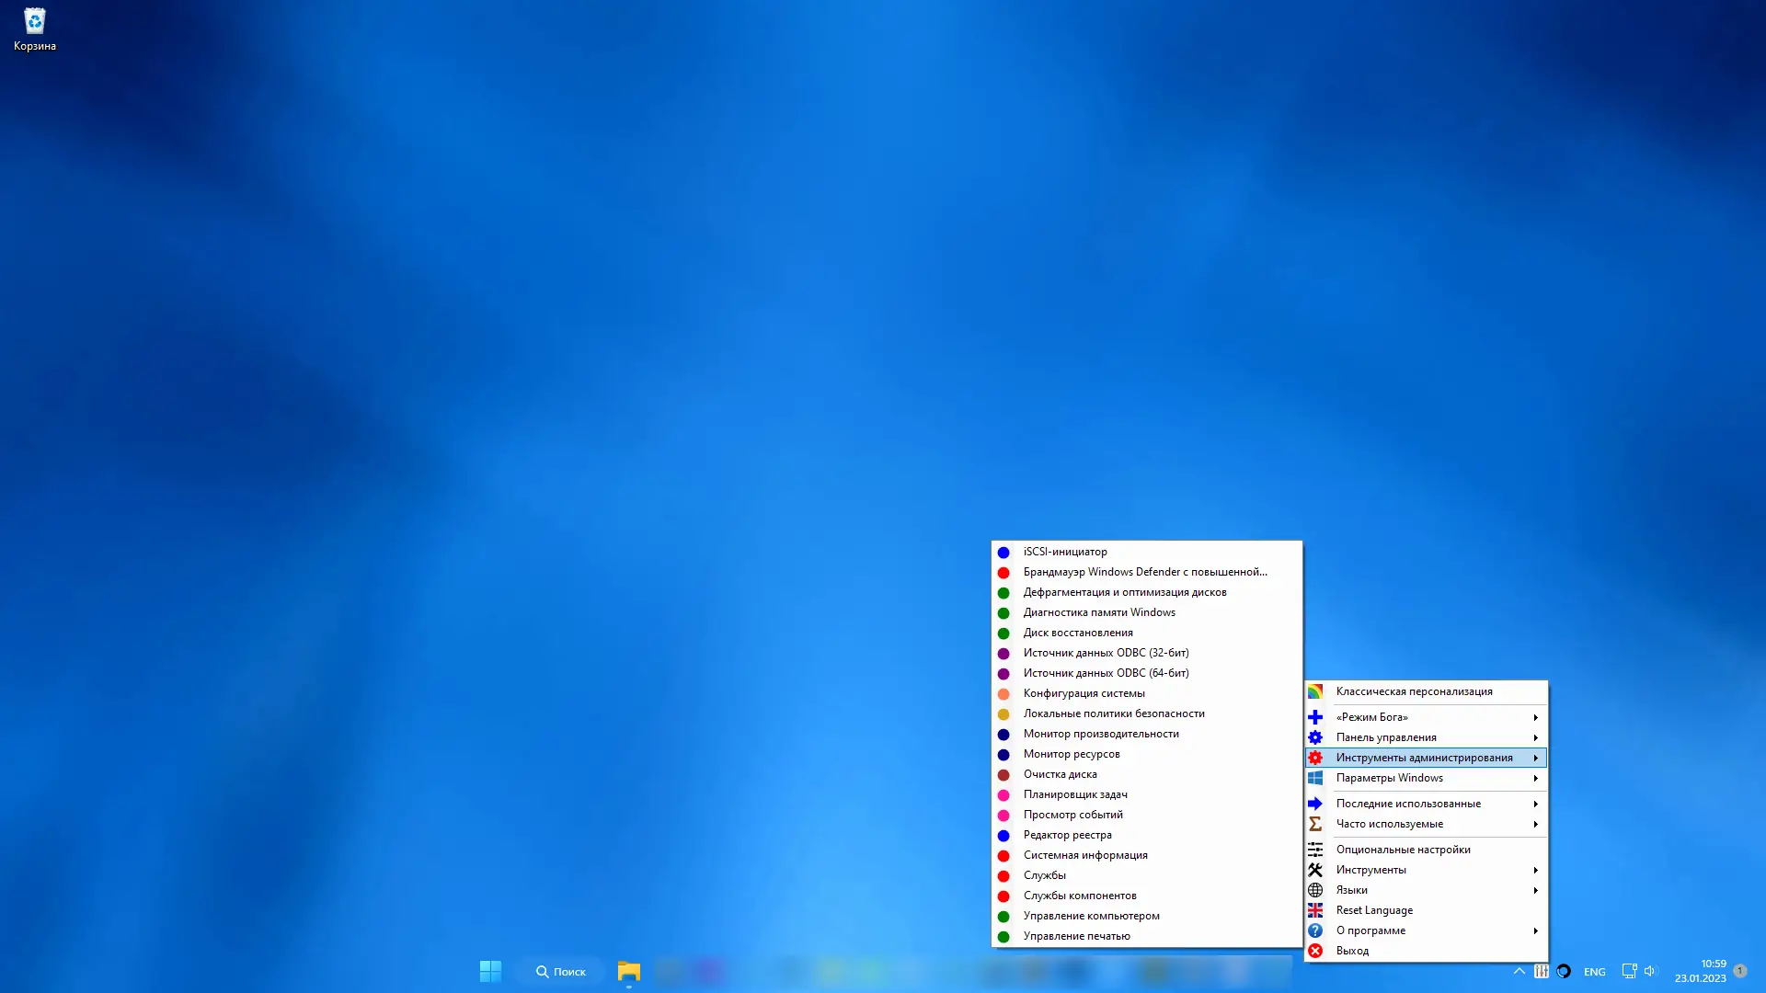Viewport: 1766px width, 993px height.
Task: Expand the О программе submenu arrow
Action: pyautogui.click(x=1535, y=930)
